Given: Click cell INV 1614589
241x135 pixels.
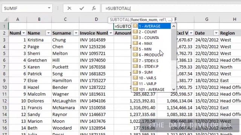Looking at the screenshot, I should pos(96,40).
